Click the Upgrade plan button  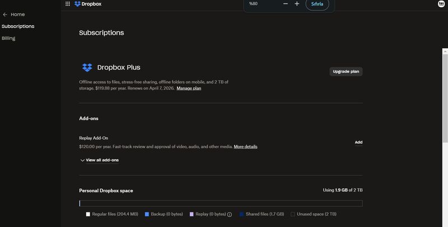[346, 72]
